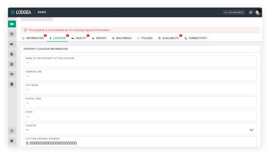Image resolution: width=270 pixels, height=155 pixels.
Task: Open the document list icon in sidebar
Action: point(12,64)
